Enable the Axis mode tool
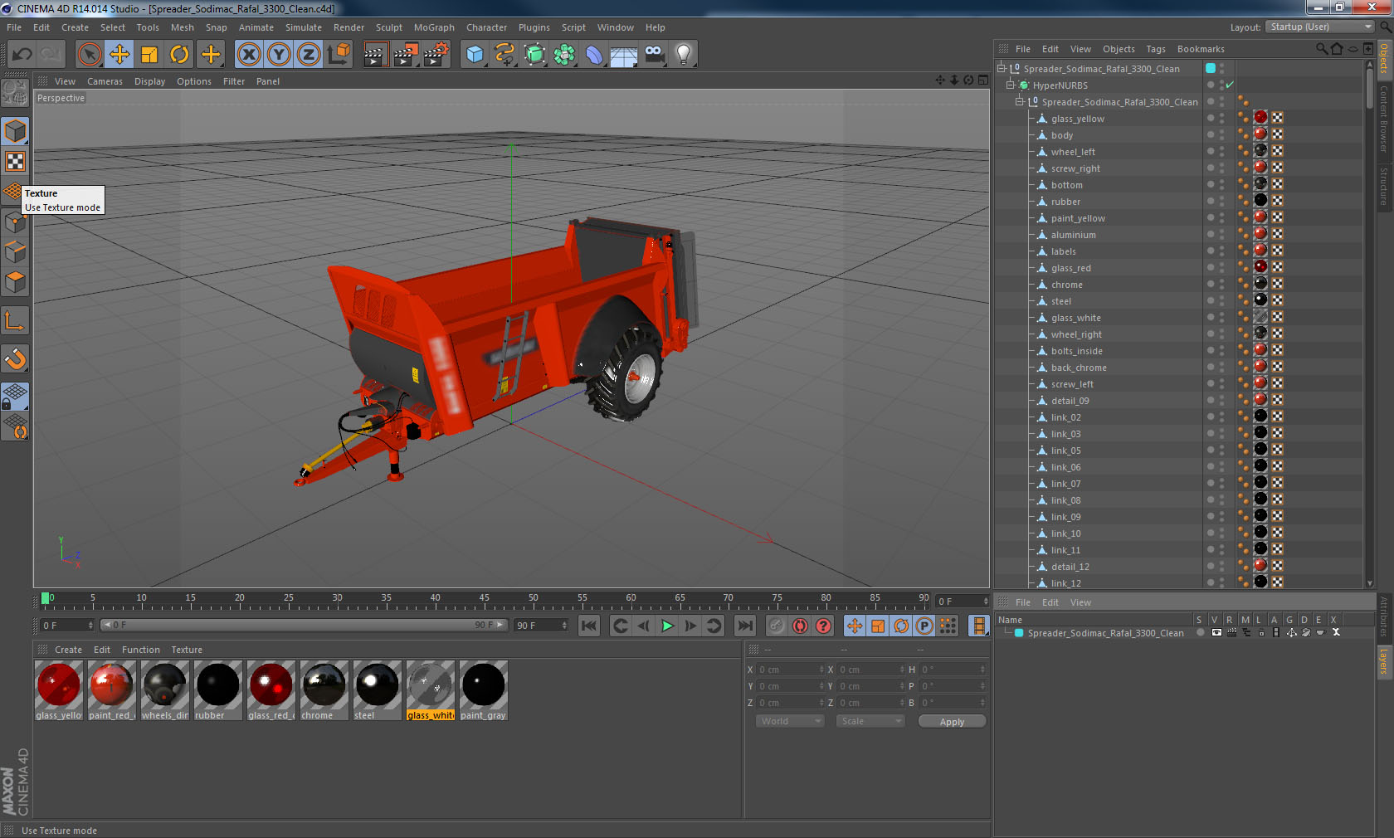1394x838 pixels. coord(16,321)
